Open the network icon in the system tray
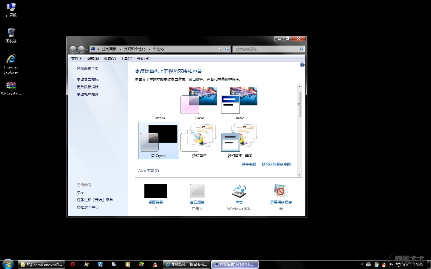Image resolution: width=431 pixels, height=269 pixels. [x=398, y=265]
